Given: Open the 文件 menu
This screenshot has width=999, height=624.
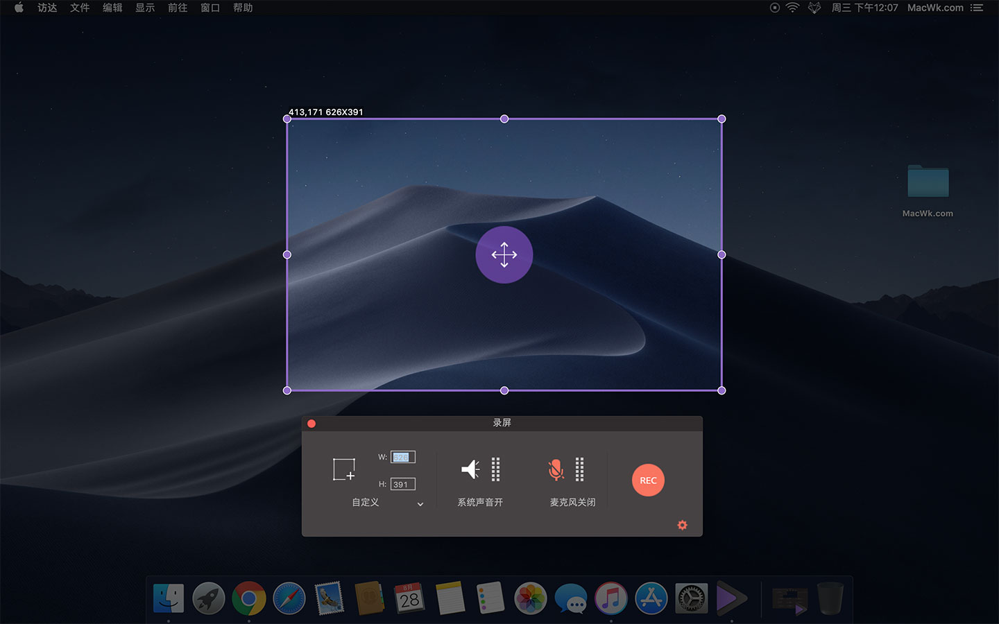Looking at the screenshot, I should pyautogui.click(x=80, y=8).
